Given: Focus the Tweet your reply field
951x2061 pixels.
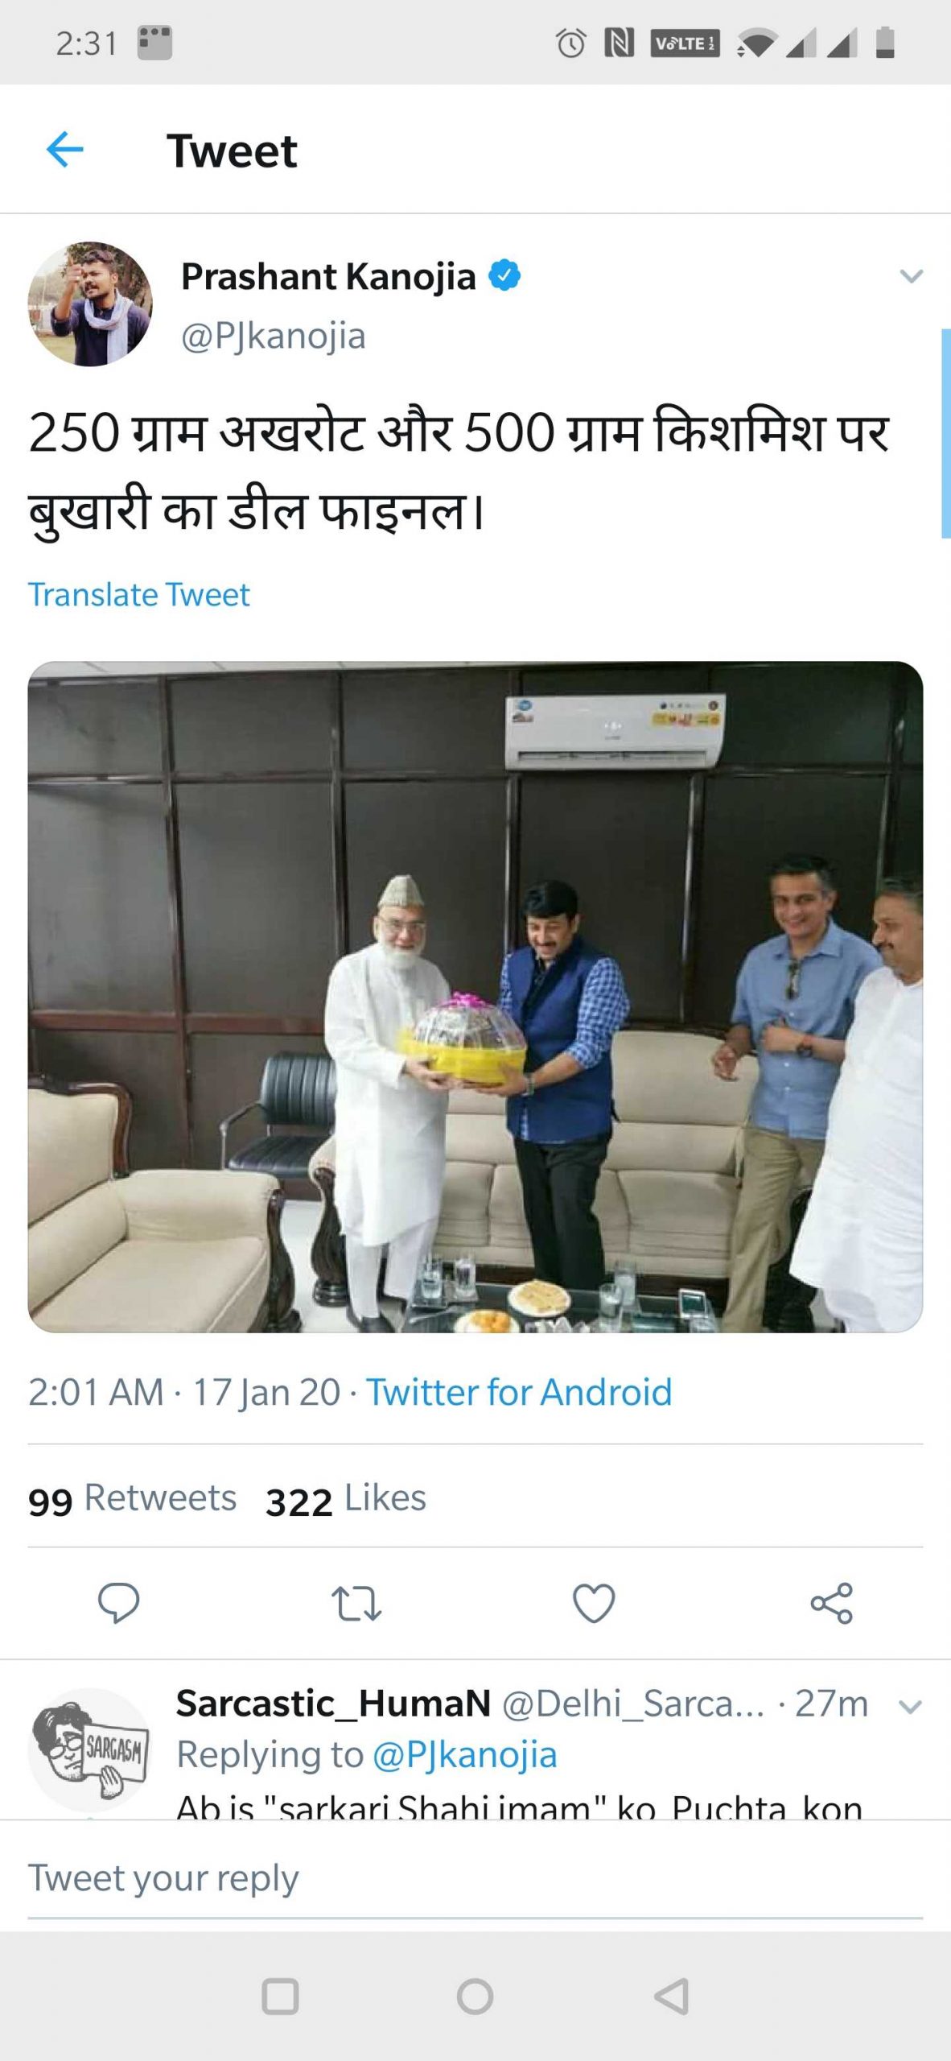Looking at the screenshot, I should click(x=475, y=1878).
